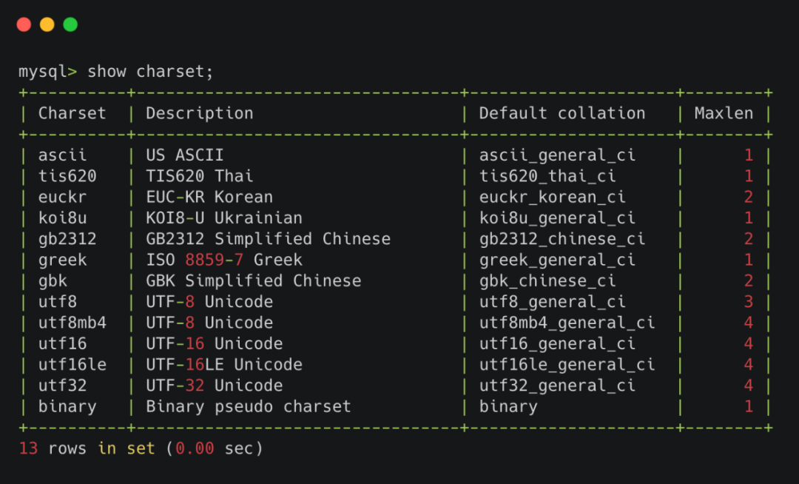799x484 pixels.
Task: Click tis620_thai_ci collation value
Action: point(547,176)
